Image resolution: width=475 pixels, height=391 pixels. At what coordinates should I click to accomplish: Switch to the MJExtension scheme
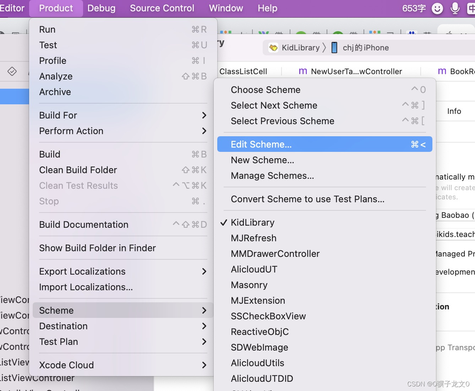[324, 301]
